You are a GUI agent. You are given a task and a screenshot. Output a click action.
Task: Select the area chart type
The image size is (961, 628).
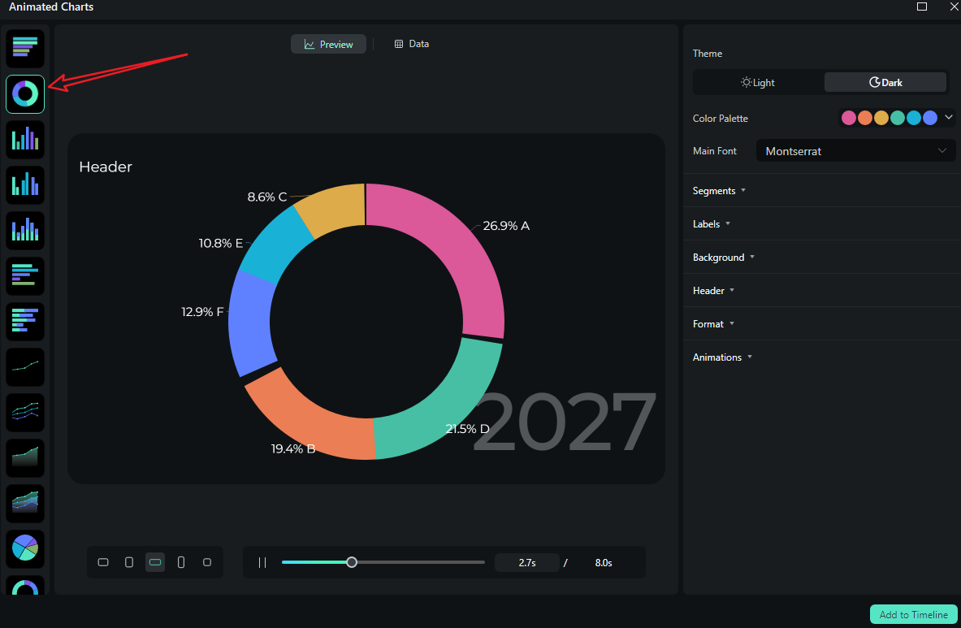[x=24, y=458]
